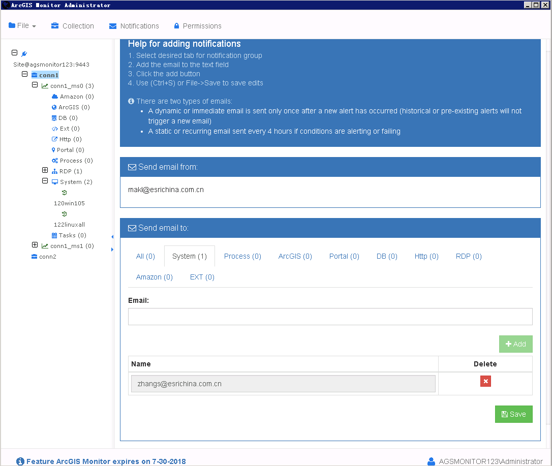Switch to the DB (0) tab
552x466 pixels.
(387, 256)
